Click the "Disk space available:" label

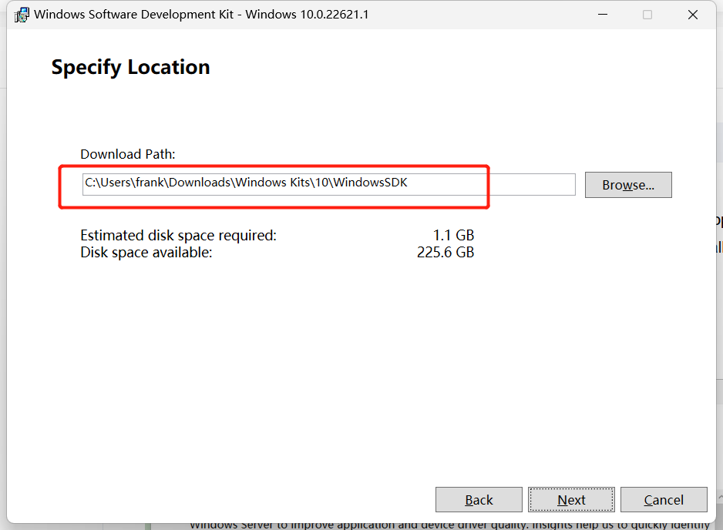pos(146,252)
